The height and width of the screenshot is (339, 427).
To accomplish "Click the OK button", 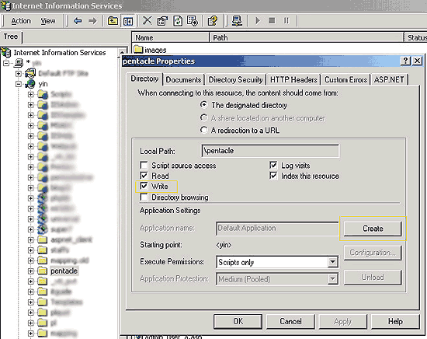I will (238, 322).
